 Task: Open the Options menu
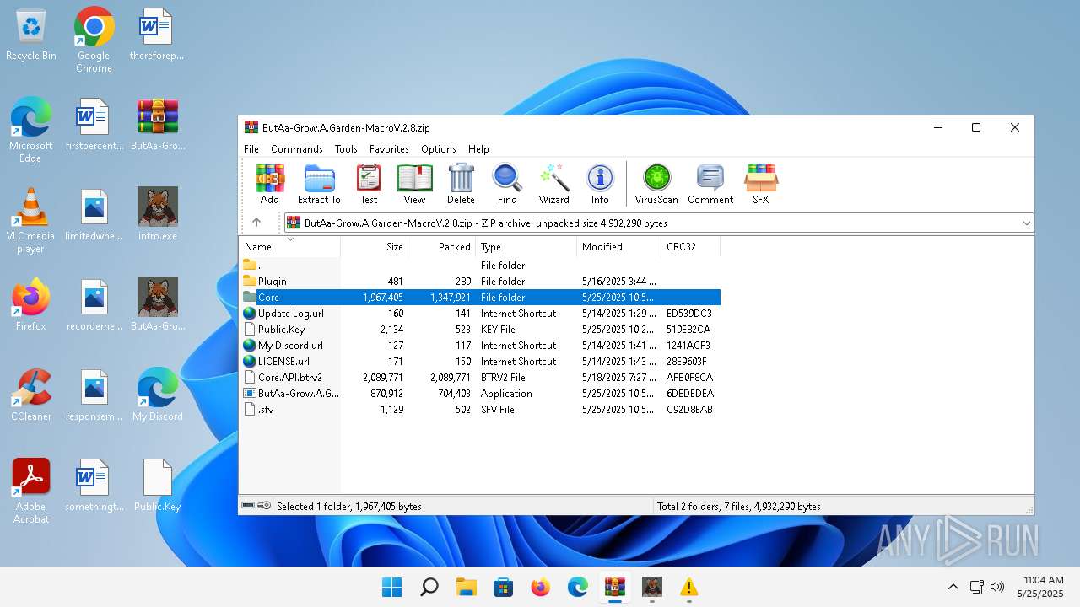(439, 148)
